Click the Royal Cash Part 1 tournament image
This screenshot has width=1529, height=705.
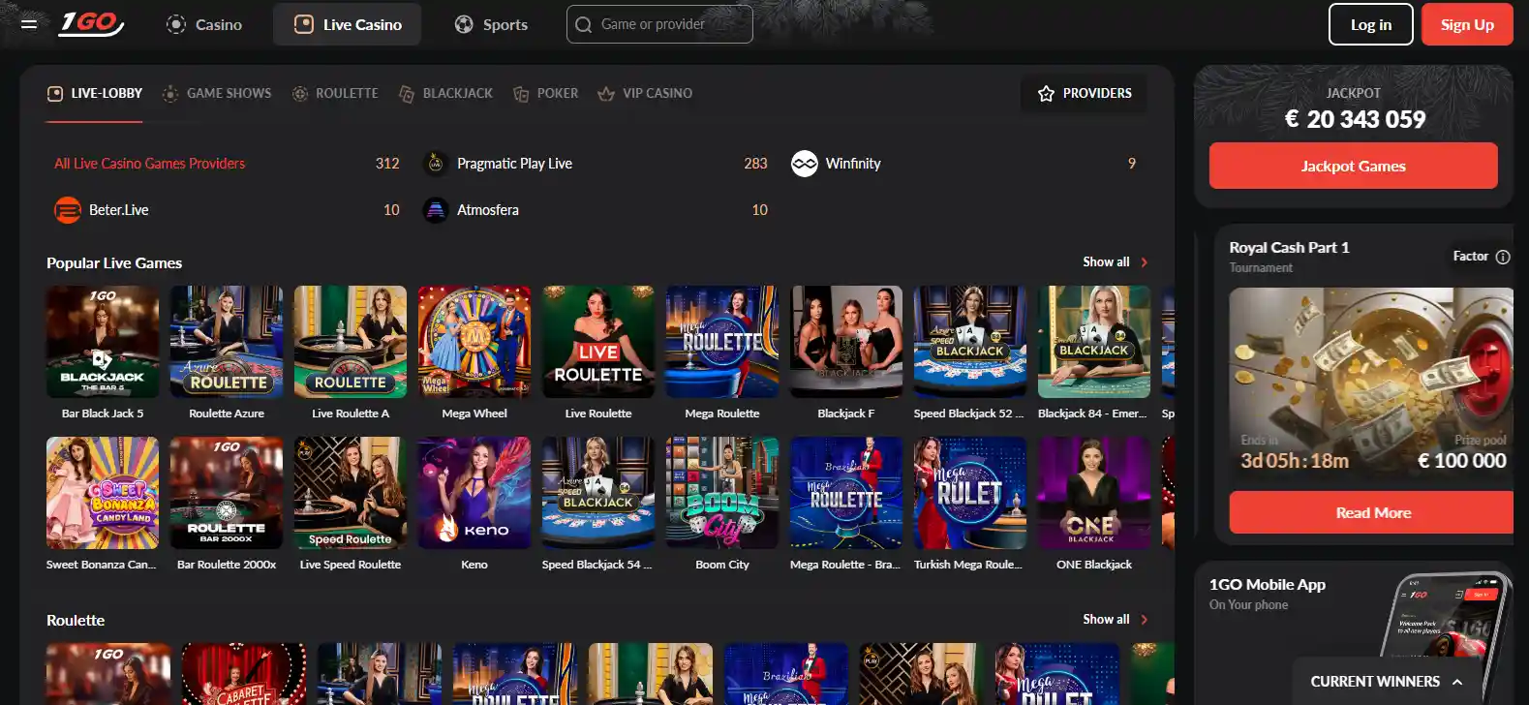1371,383
